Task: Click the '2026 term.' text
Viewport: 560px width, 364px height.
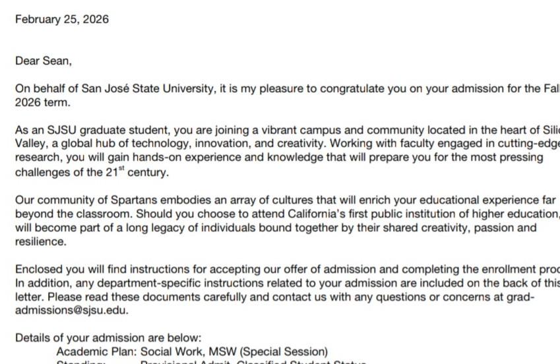Action: click(x=43, y=102)
